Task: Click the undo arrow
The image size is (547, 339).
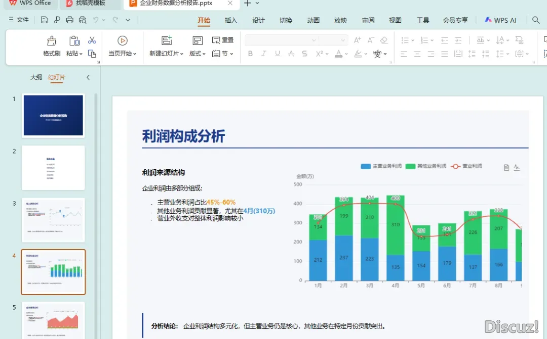Action: pos(96,20)
